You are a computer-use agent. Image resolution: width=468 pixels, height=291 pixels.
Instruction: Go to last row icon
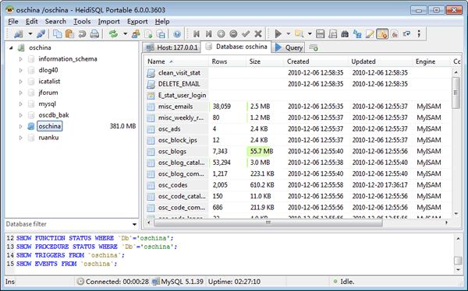[x=208, y=34]
